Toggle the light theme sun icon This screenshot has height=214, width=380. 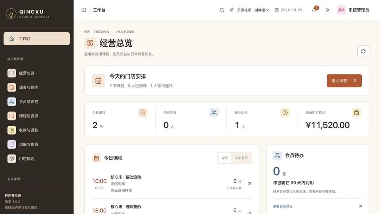coord(328,10)
